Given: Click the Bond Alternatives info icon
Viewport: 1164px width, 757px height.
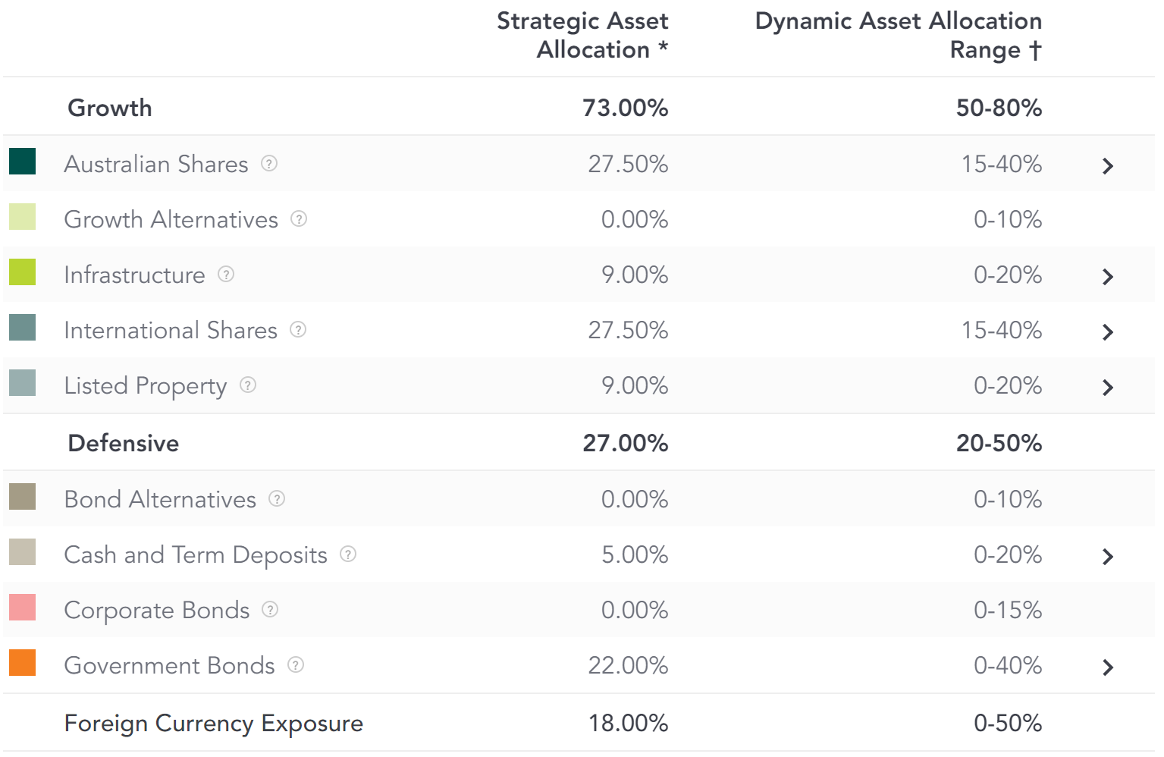Looking at the screenshot, I should pos(277,498).
